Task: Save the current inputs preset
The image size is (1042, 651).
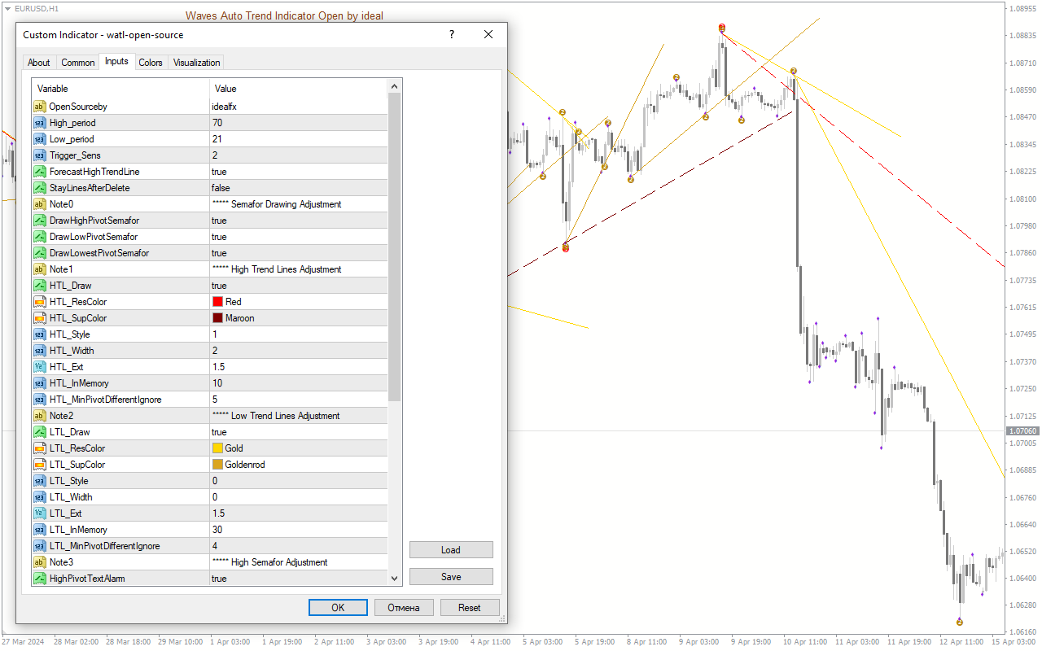Action: [451, 577]
